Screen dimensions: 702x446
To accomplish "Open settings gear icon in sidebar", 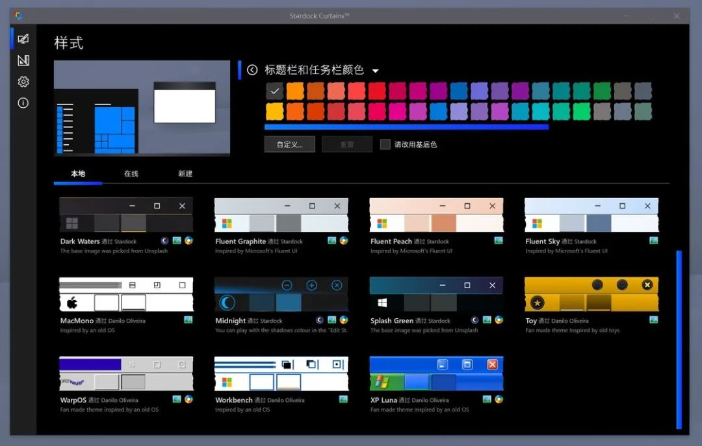I will (x=23, y=81).
